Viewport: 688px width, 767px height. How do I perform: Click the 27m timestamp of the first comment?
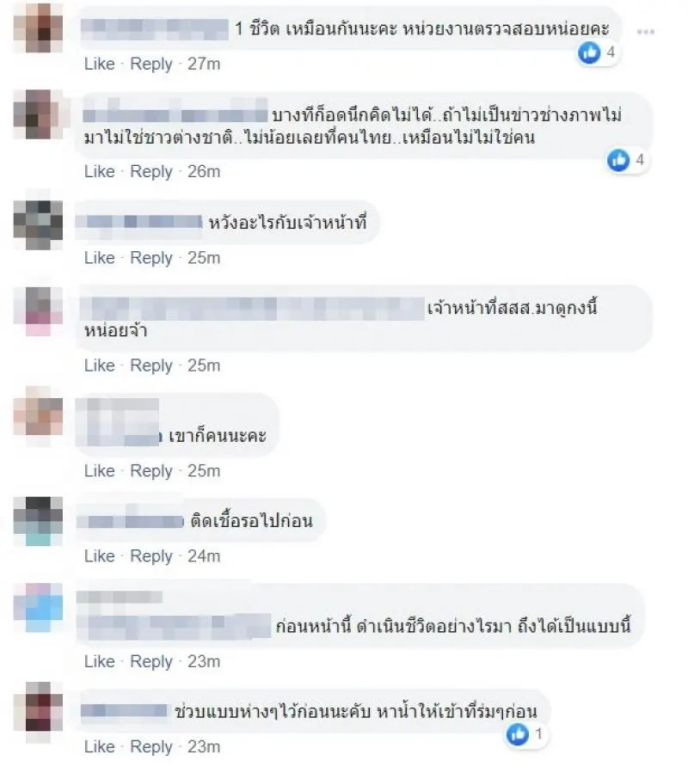(204, 64)
